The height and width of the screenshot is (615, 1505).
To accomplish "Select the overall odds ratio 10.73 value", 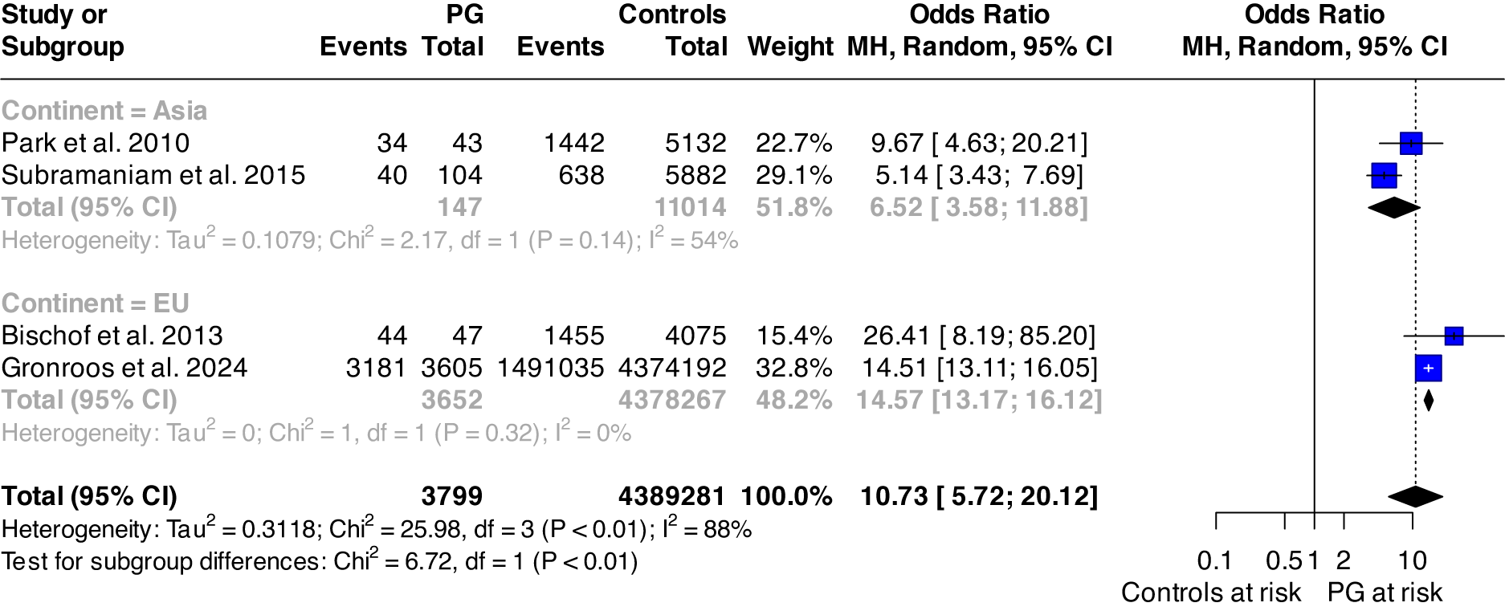I will point(978,496).
